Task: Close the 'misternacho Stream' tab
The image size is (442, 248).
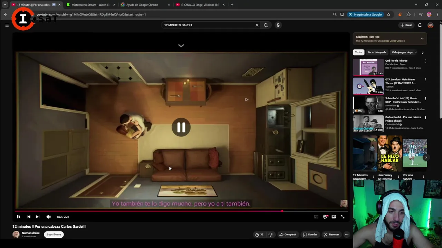Action: click(114, 5)
